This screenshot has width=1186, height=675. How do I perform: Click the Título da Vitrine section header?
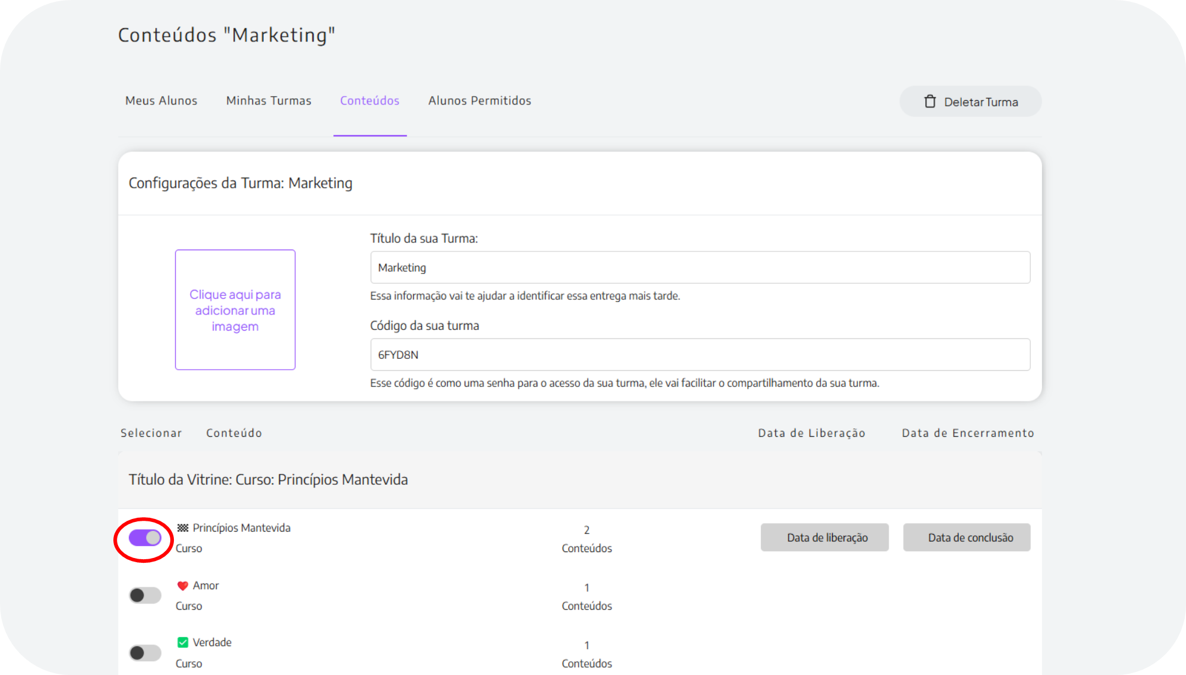click(x=268, y=479)
